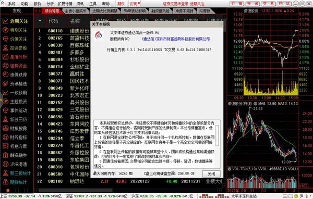Viewport: 313px width, 199px height.
Task: Open the 权息方案 sidebar item
Action: pyautogui.click(x=15, y=146)
